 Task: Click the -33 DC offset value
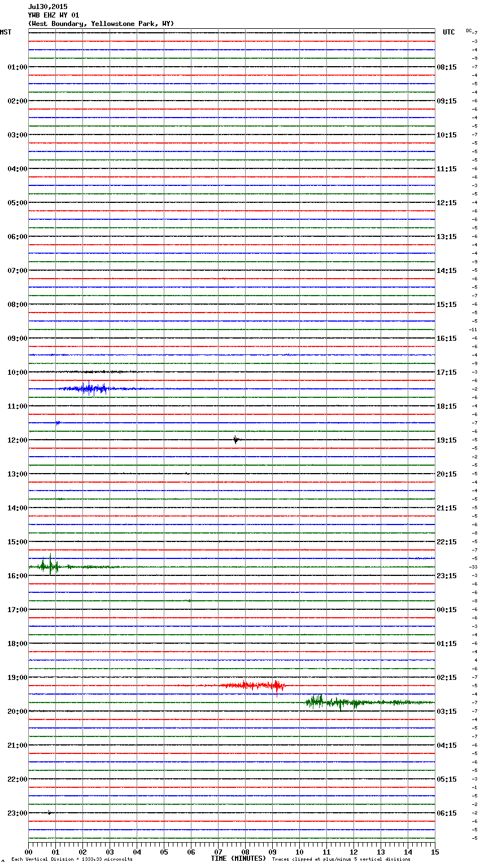pyautogui.click(x=473, y=567)
